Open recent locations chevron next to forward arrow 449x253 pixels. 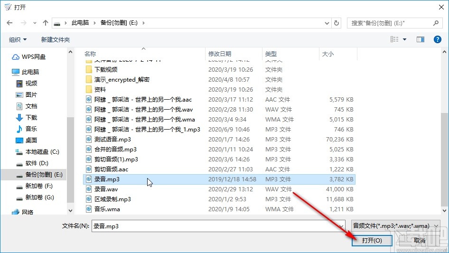tap(35, 23)
